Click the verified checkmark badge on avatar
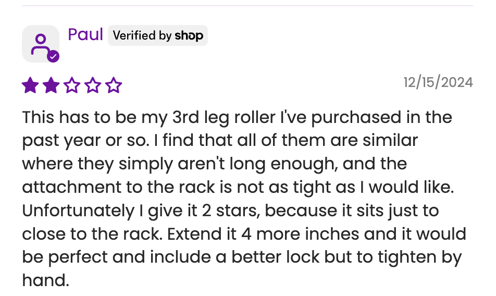Screen dimensions: 496x296 tap(53, 56)
